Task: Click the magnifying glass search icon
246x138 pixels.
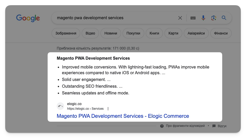Action: [224, 18]
